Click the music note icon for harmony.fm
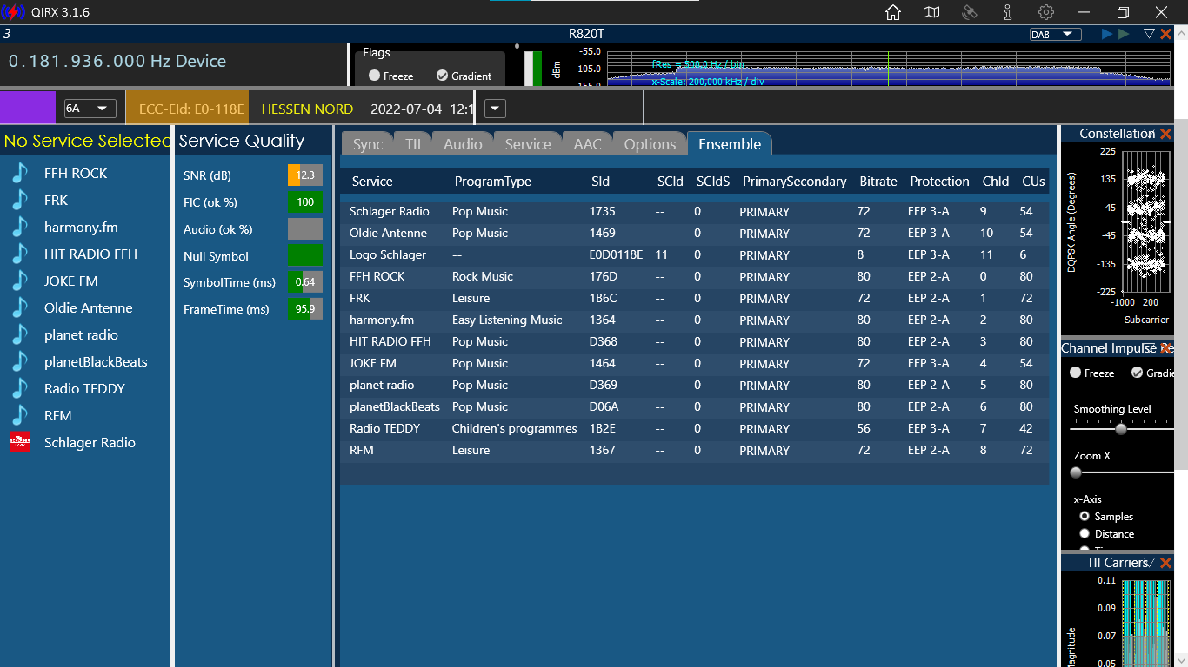 pyautogui.click(x=20, y=227)
